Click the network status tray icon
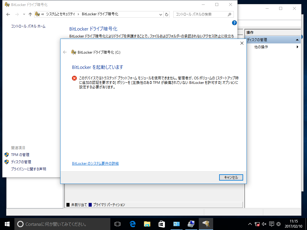 click(x=257, y=224)
